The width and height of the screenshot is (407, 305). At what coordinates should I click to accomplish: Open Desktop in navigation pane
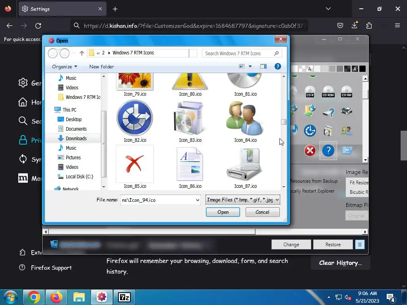pos(70,119)
